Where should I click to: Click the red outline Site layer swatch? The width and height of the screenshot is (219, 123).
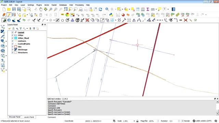(16, 47)
